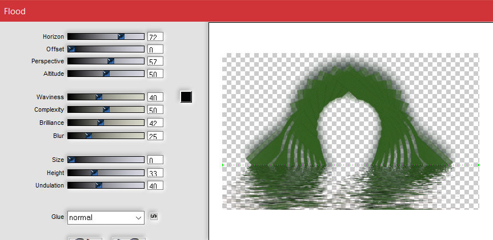Click the Undulation slider handle
Viewport: 493px width, 240px height.
(98, 185)
